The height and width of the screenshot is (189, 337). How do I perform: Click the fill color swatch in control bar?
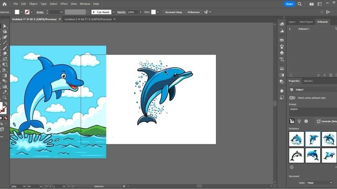tap(17, 12)
